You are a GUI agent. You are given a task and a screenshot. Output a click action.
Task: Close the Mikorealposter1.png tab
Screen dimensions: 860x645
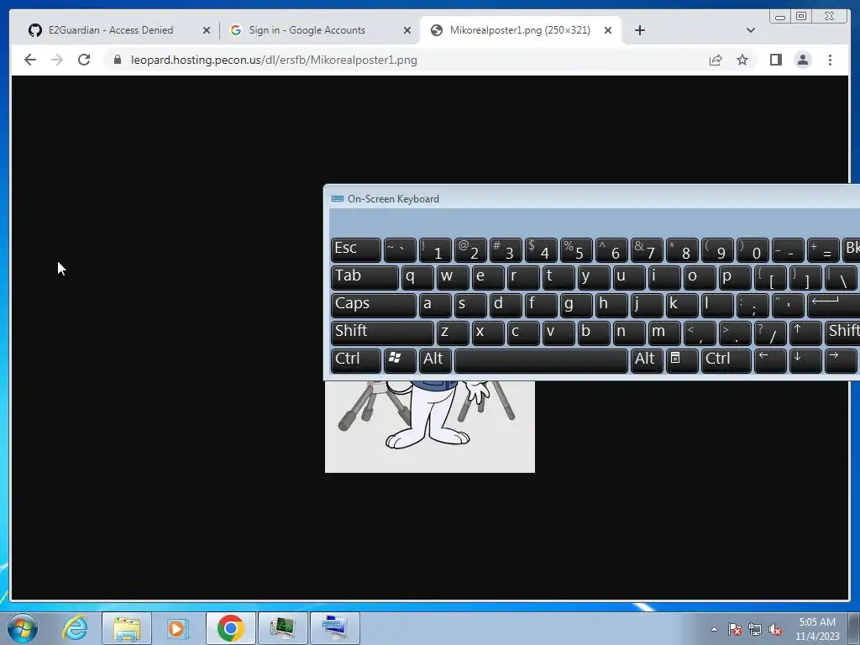tap(608, 30)
